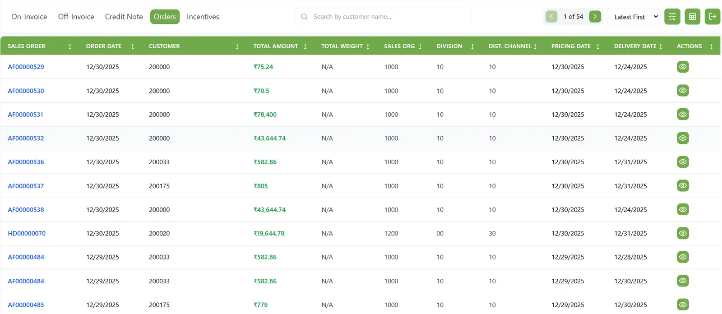
Task: Open sales order AF00000529 link
Action: 26,67
